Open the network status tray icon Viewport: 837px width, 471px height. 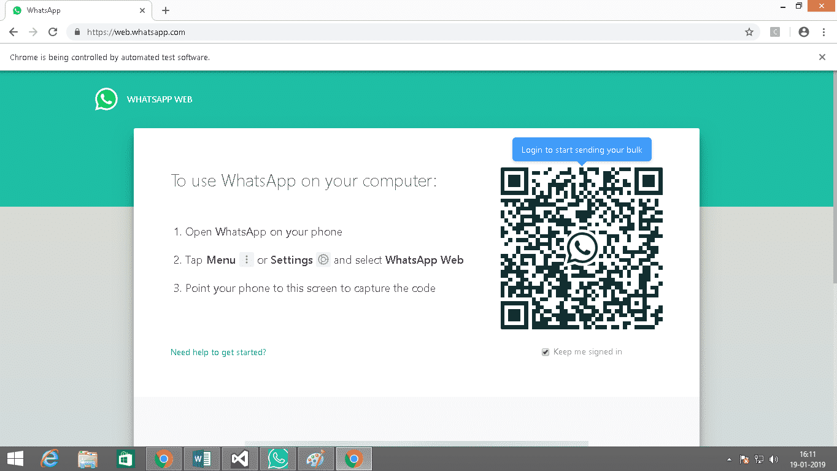pyautogui.click(x=759, y=459)
